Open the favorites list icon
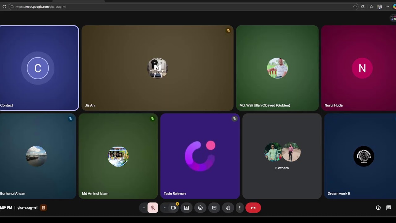396x223 pixels. coord(372,7)
